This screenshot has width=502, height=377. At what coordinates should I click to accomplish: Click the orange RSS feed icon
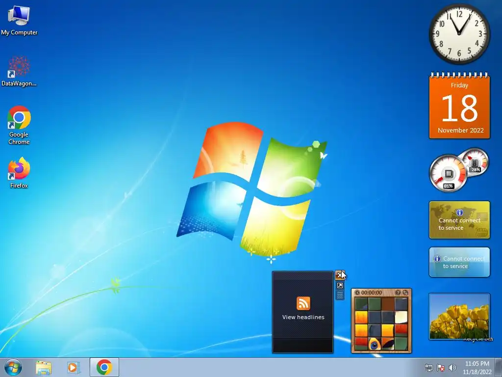pyautogui.click(x=303, y=303)
